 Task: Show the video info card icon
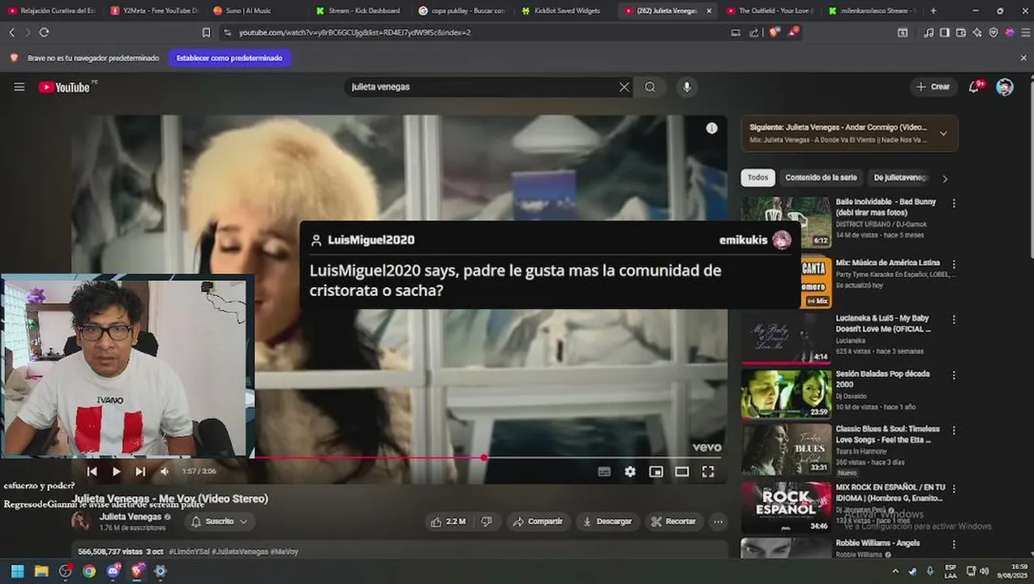pyautogui.click(x=711, y=128)
